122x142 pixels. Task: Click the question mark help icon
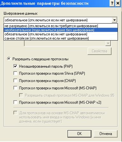112,4
